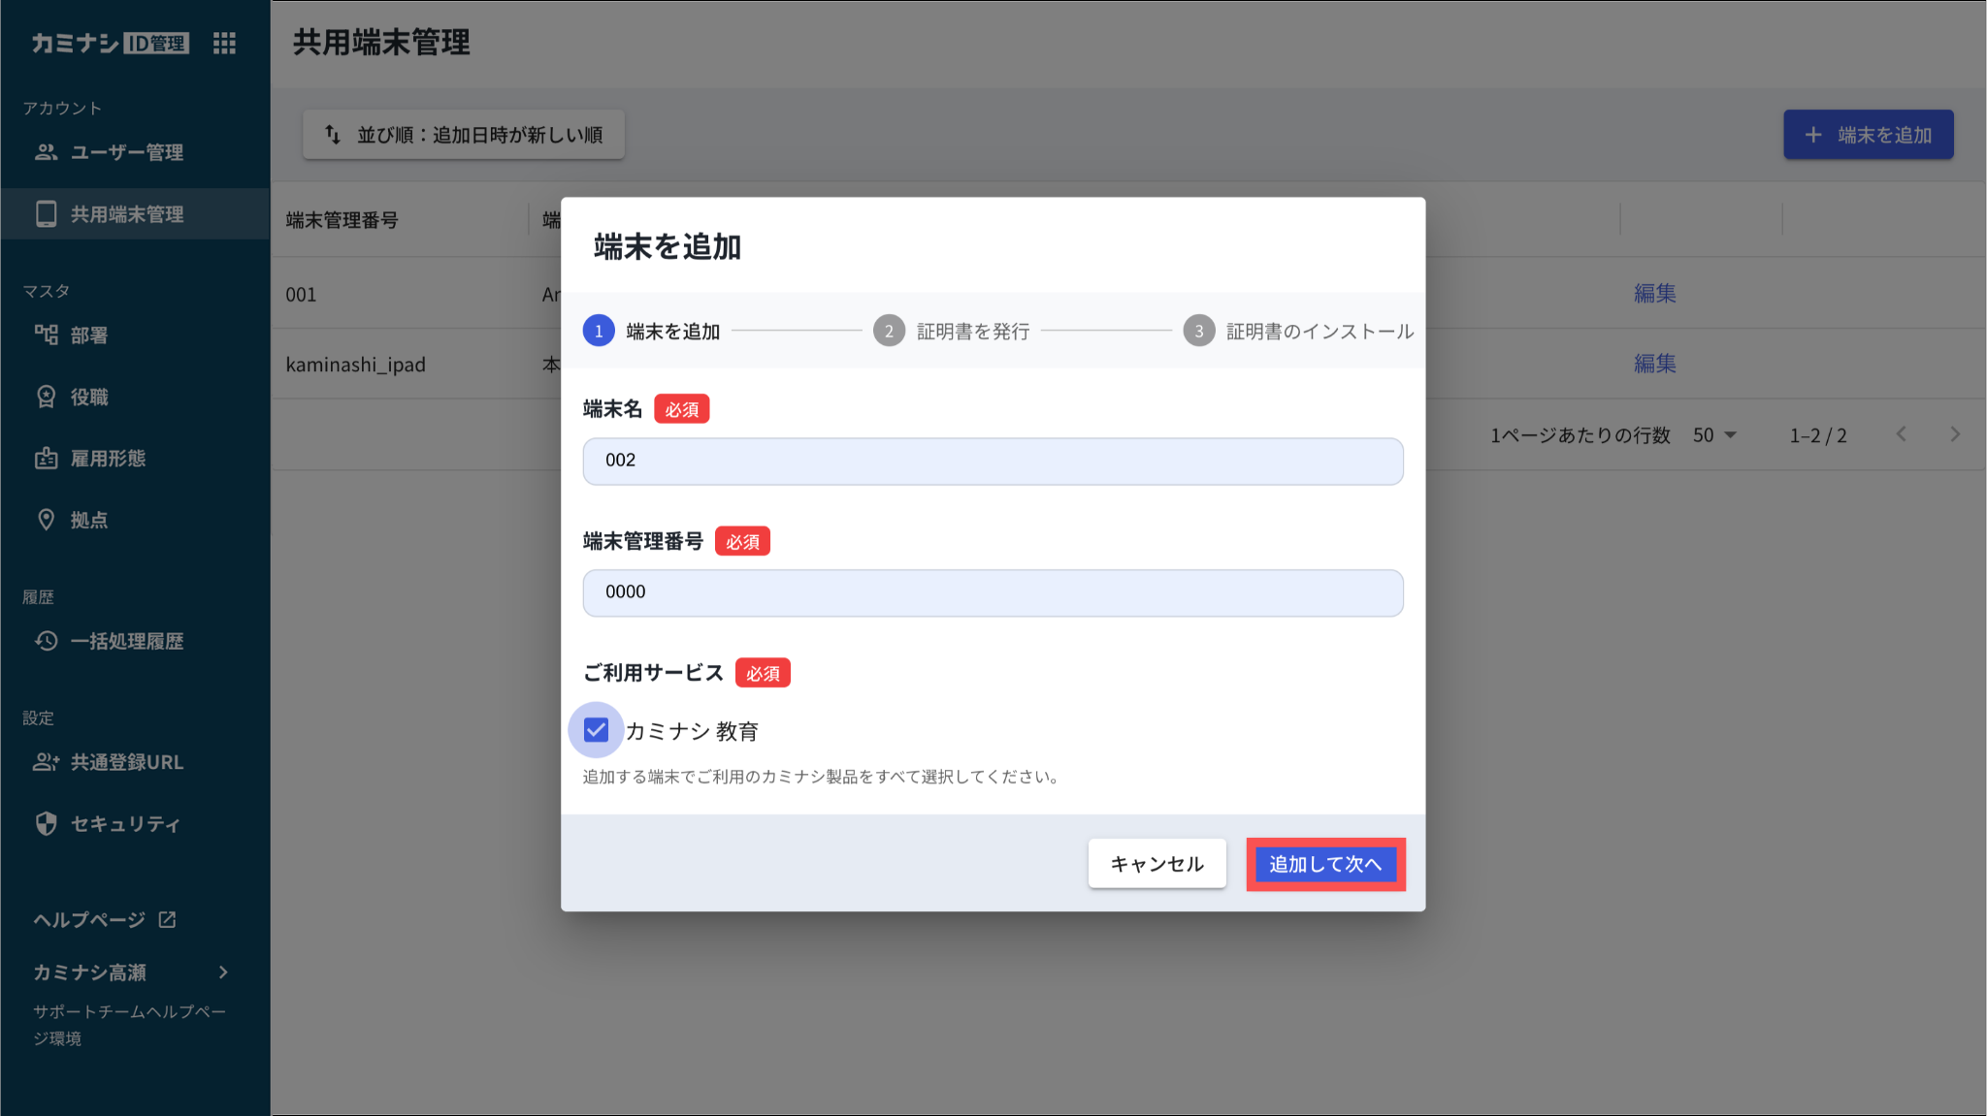Open the 並び順 sort order selector
Viewport: 1987px width, 1116px height.
pos(464,135)
